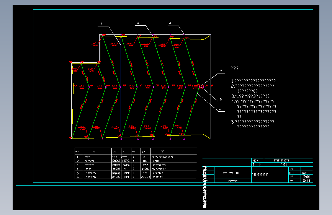This screenshot has width=332, height=215.
Task: Click leader callout number 6 right of plan
Action: pos(220,109)
